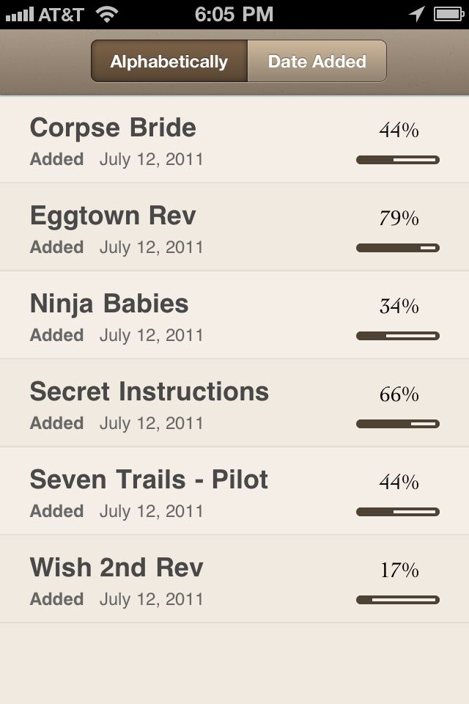Click the Ninja Babies 34% progress bar
This screenshot has width=469, height=704.
(398, 336)
